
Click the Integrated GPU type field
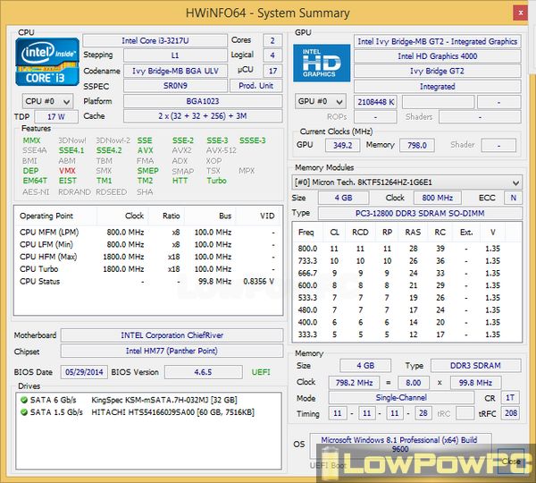437,86
